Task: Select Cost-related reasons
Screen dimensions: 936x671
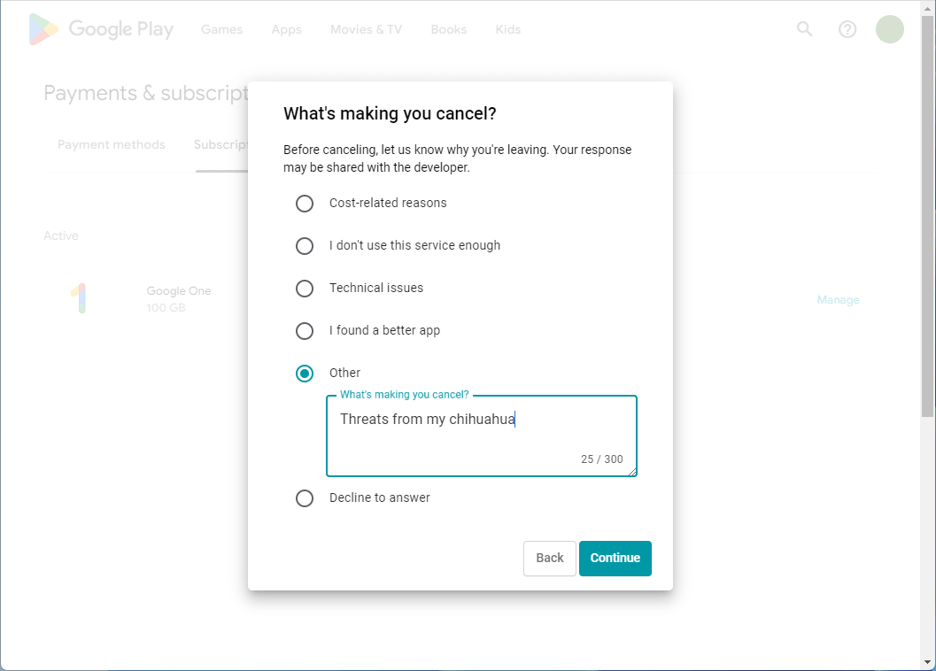Action: point(305,203)
